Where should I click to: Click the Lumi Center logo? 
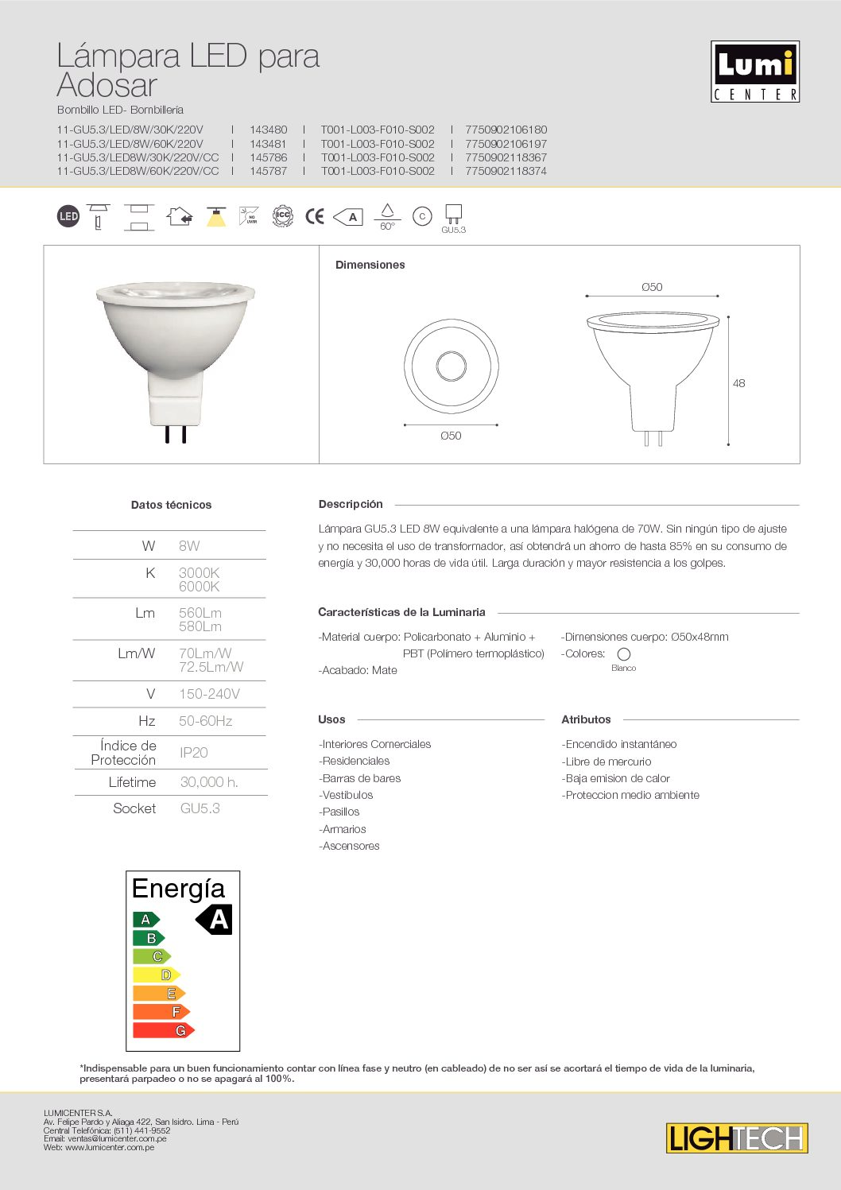pos(755,72)
